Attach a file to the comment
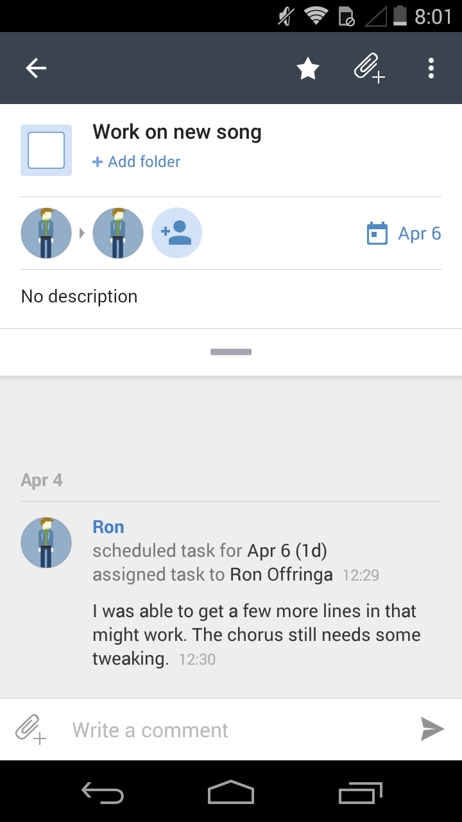This screenshot has height=822, width=462. (31, 730)
